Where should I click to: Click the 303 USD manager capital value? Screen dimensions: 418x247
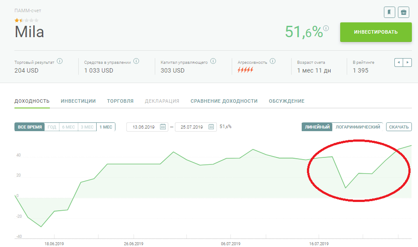172,70
